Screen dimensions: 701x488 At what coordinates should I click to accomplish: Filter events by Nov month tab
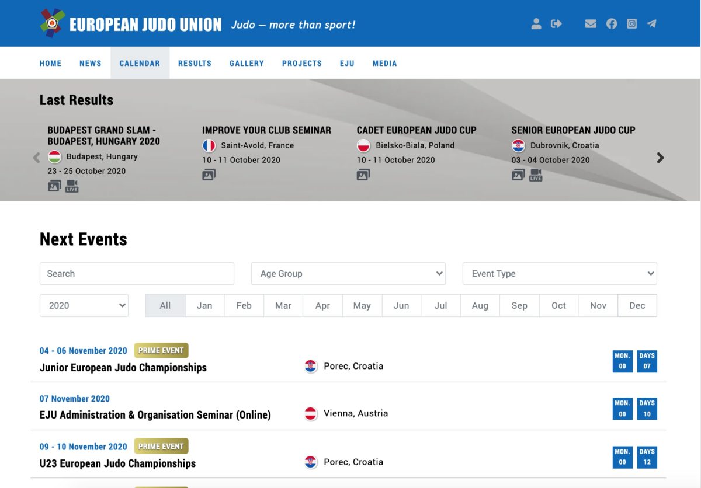598,305
